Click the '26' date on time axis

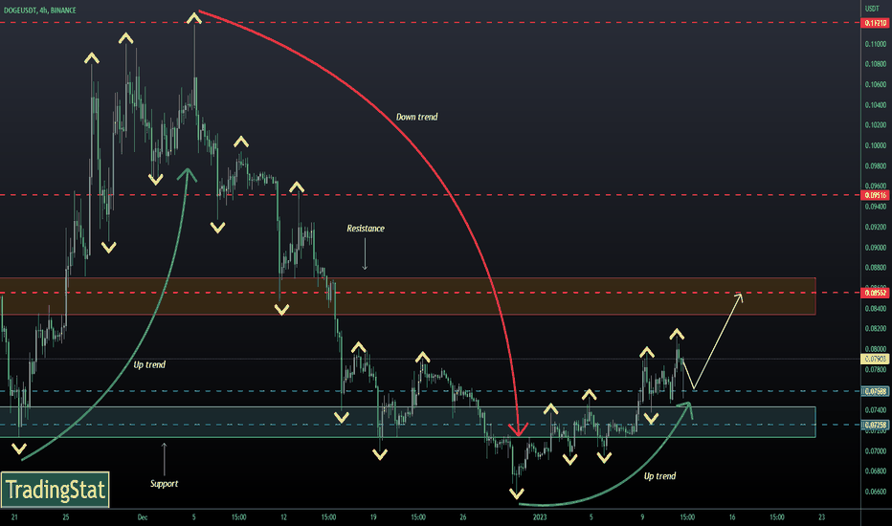coord(463,516)
